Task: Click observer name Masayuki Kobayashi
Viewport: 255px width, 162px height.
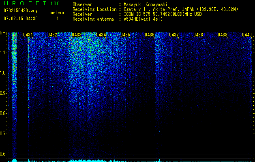Action: click(x=146, y=4)
